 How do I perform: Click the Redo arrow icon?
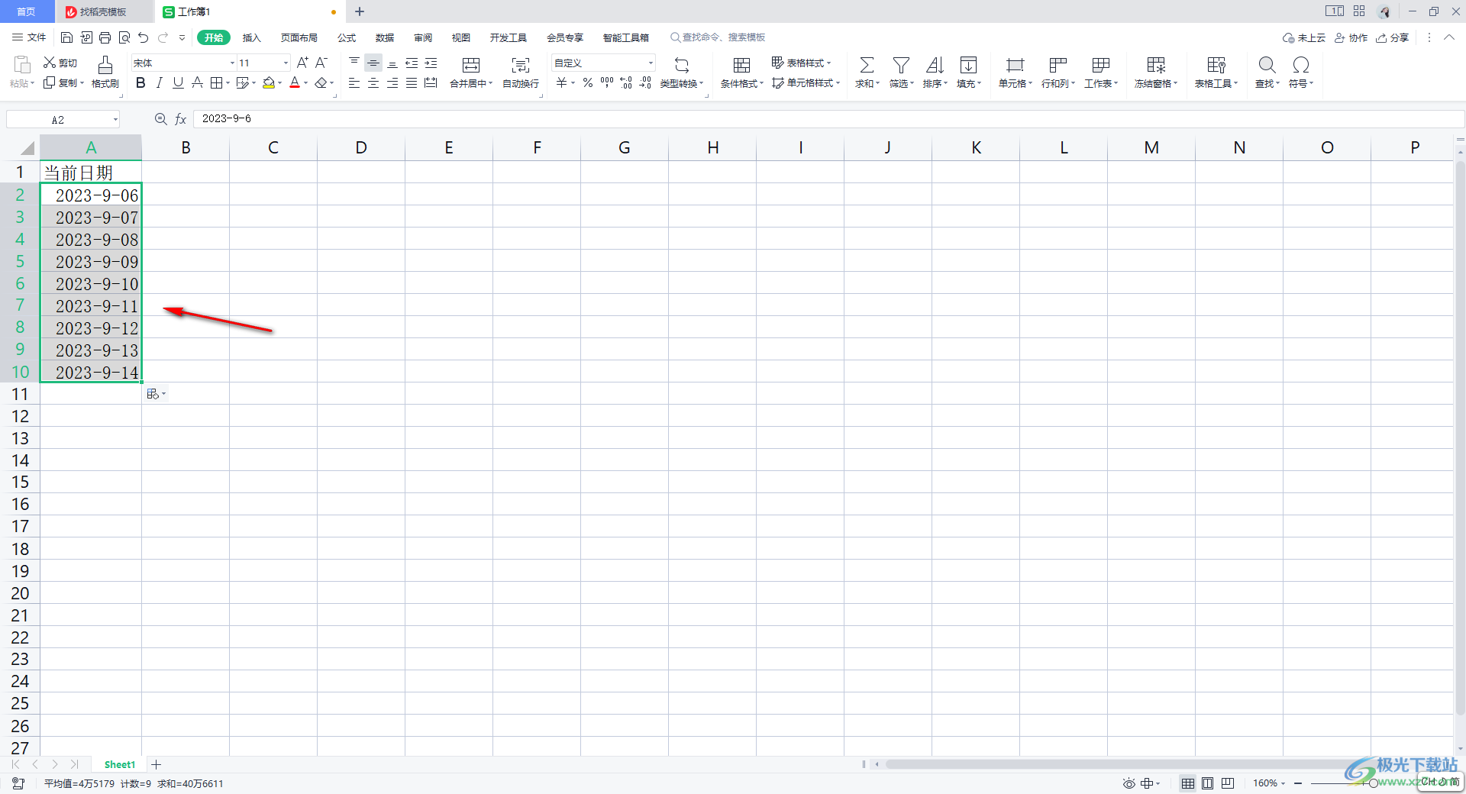(163, 37)
